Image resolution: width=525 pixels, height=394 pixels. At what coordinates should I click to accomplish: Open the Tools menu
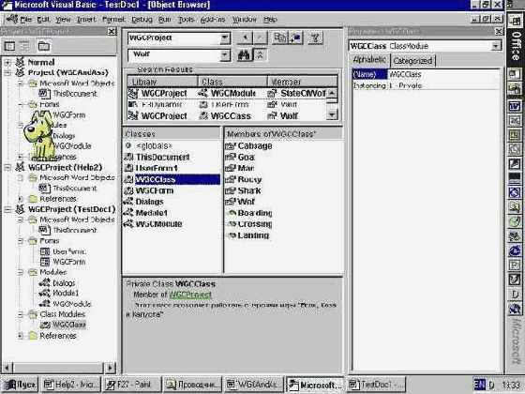(187, 20)
